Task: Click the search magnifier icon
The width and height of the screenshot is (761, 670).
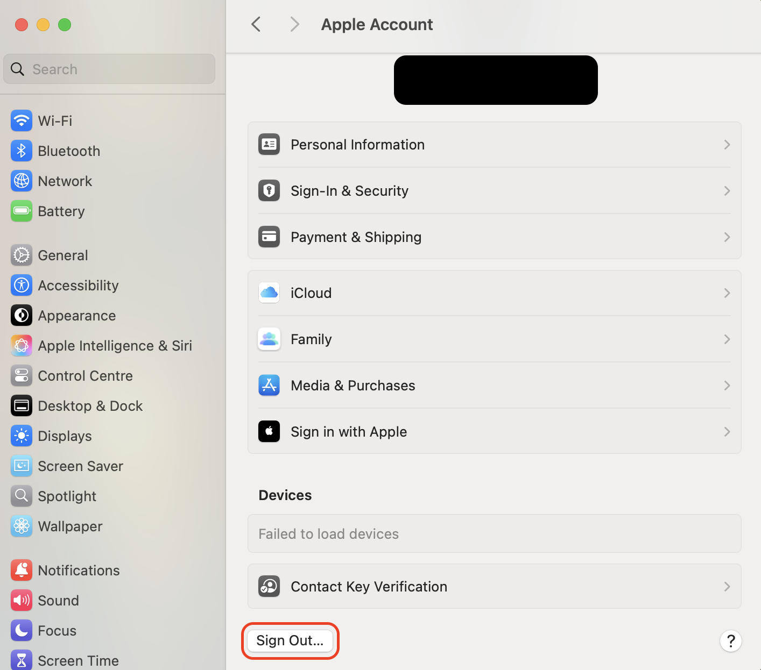Action: (x=18, y=69)
